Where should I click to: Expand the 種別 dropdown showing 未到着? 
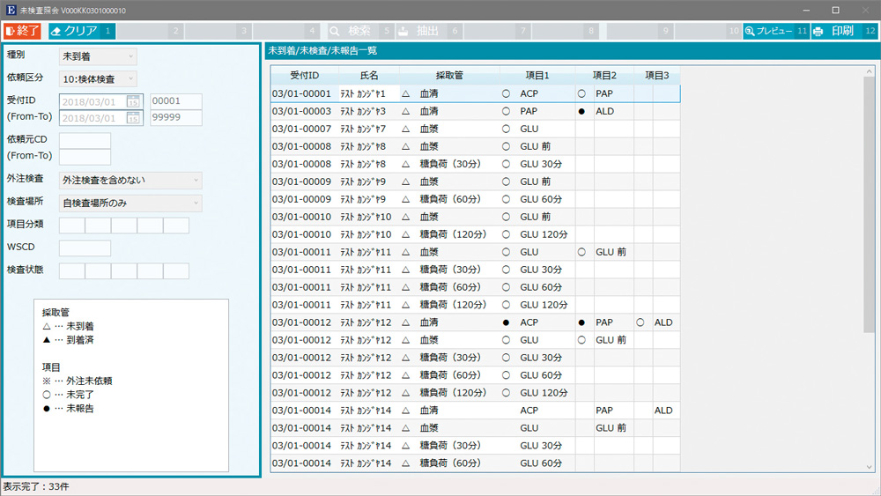coord(97,56)
